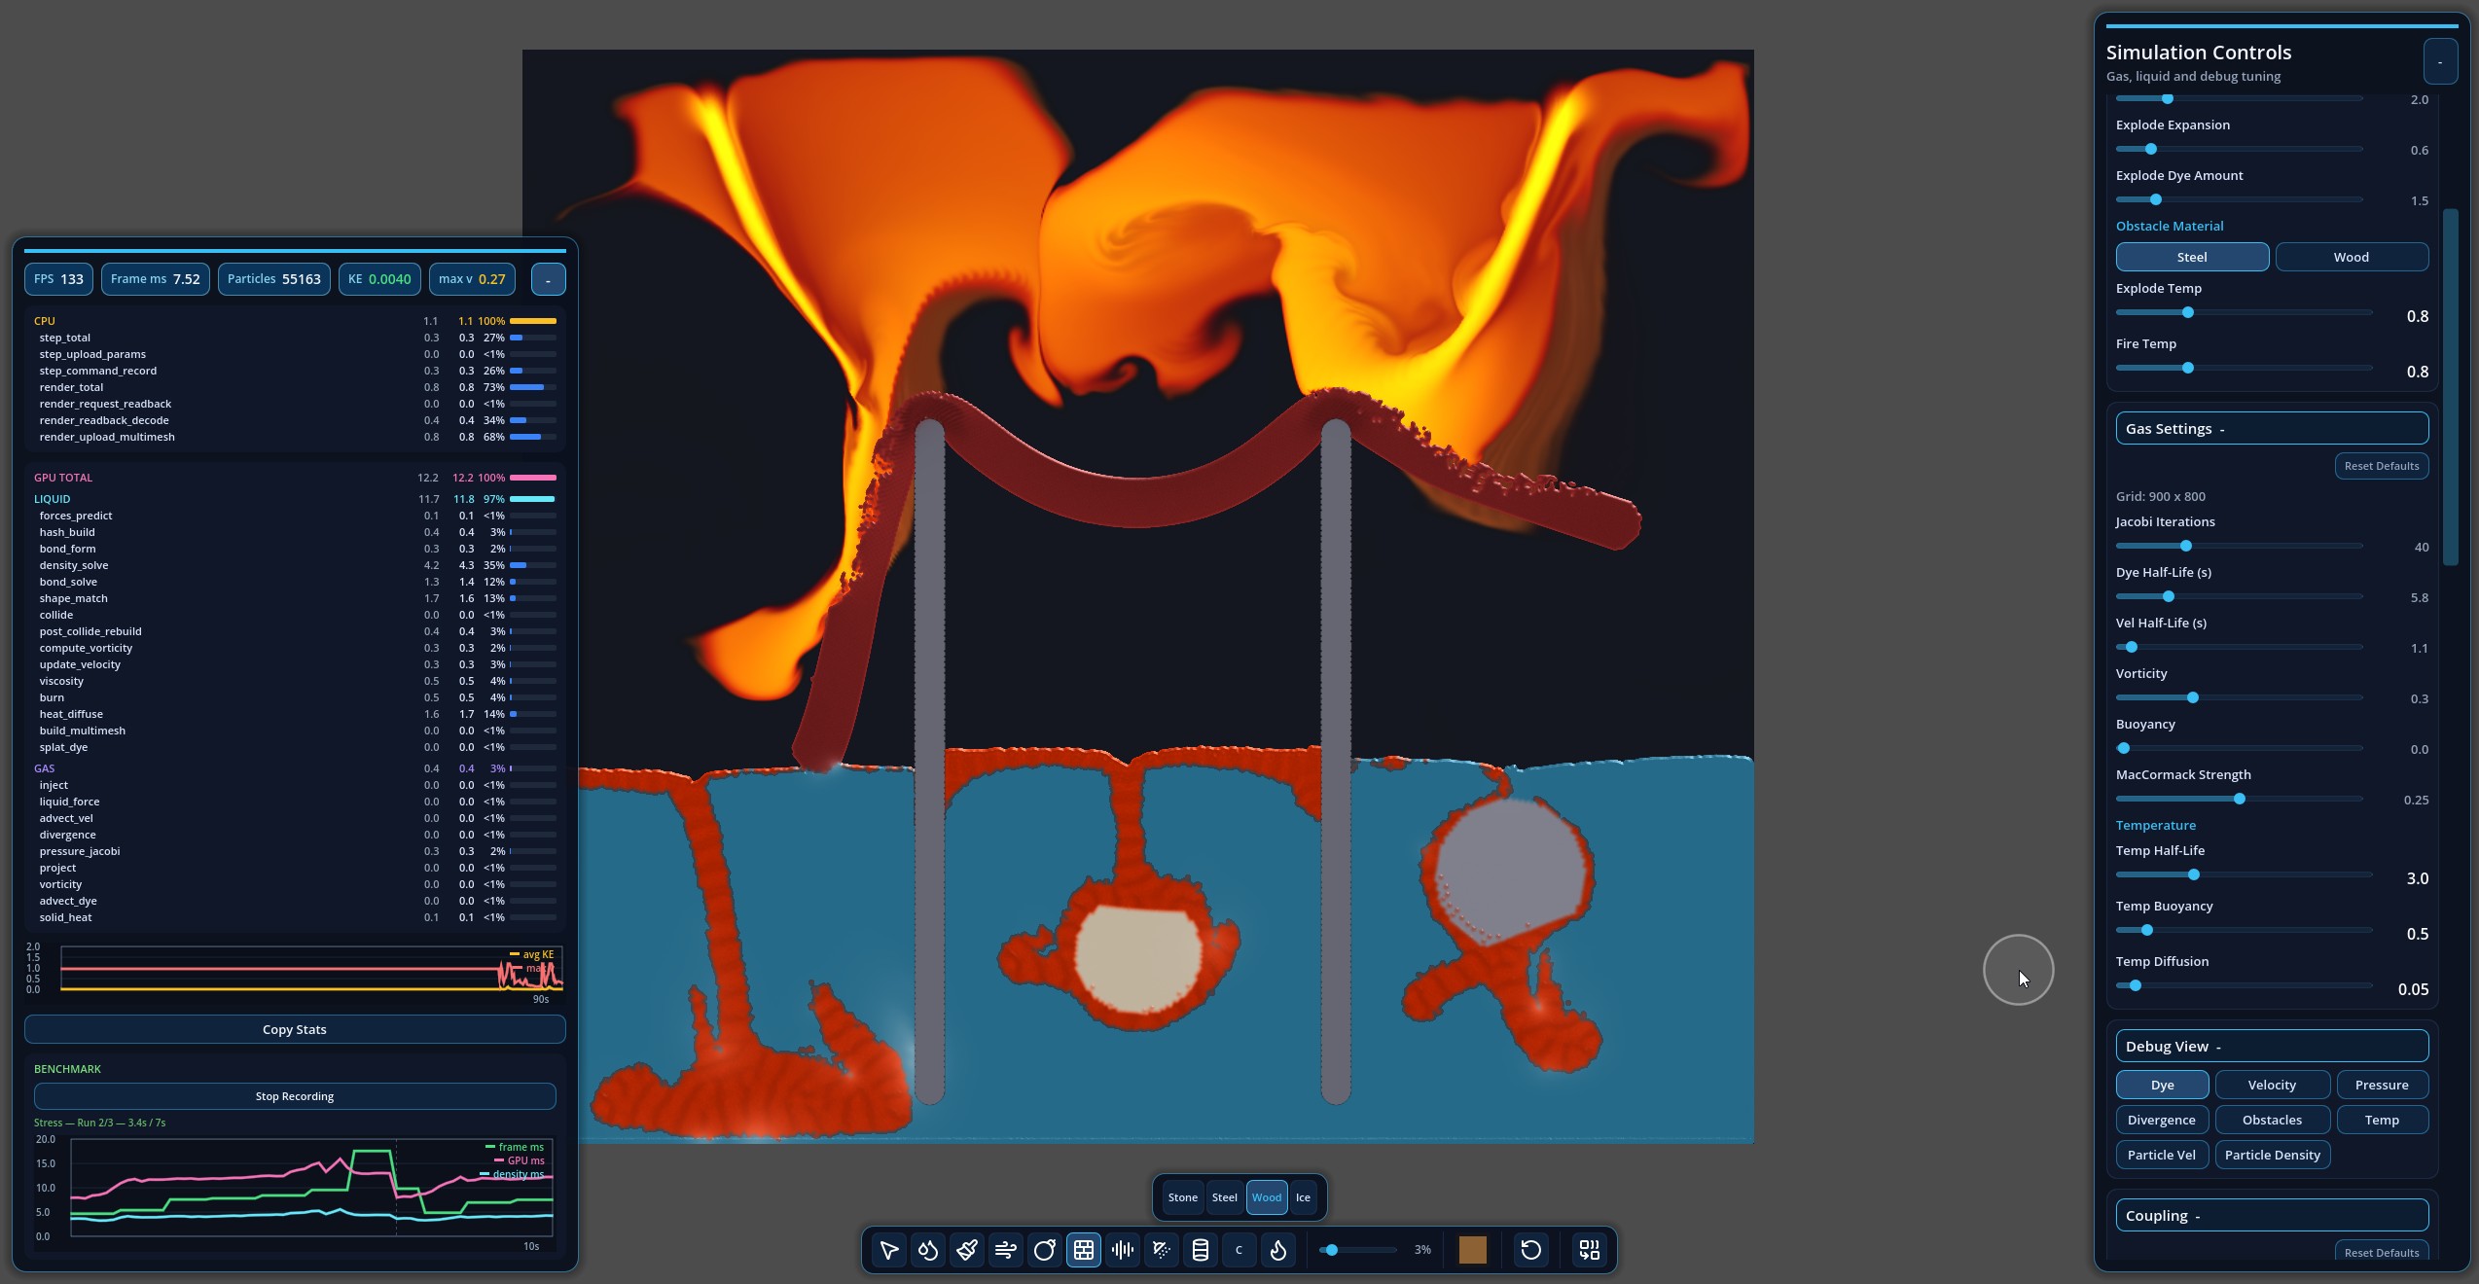
Task: Select the liquid droplets tool
Action: click(927, 1250)
